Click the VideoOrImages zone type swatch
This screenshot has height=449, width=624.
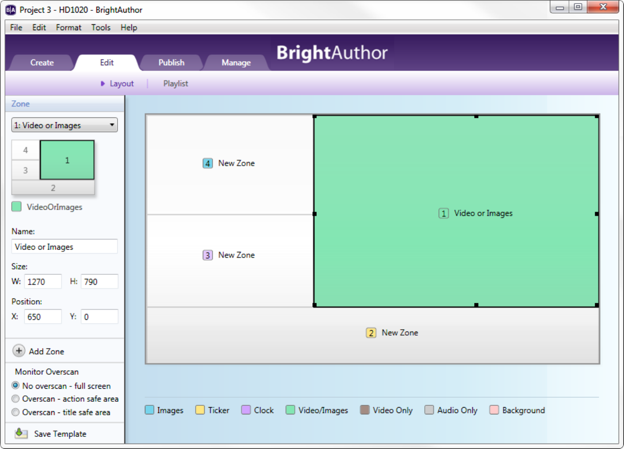pos(17,207)
